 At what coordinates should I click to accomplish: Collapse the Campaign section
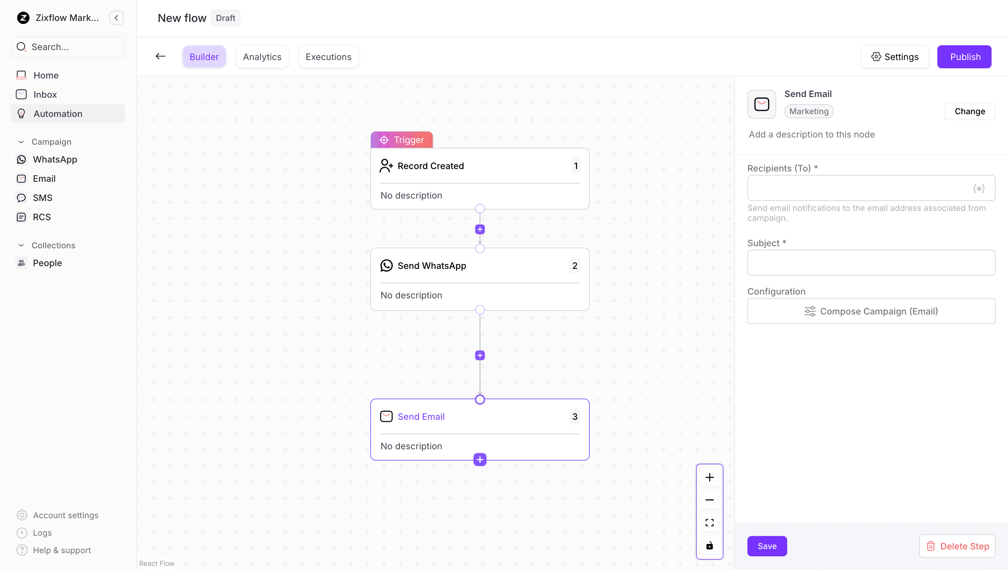[x=22, y=142]
